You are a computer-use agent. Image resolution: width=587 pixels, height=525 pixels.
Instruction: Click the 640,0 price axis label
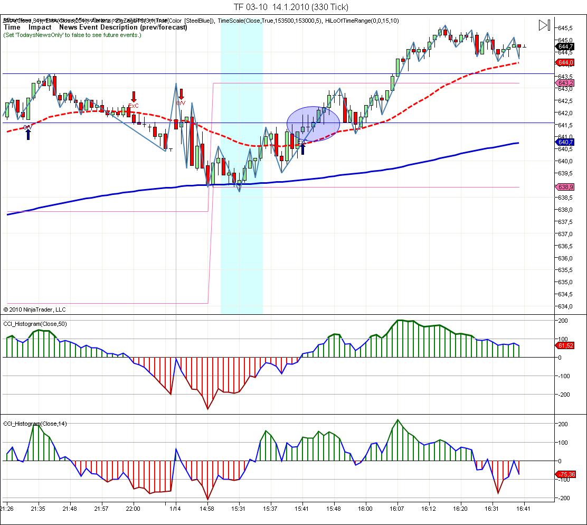pyautogui.click(x=565, y=161)
